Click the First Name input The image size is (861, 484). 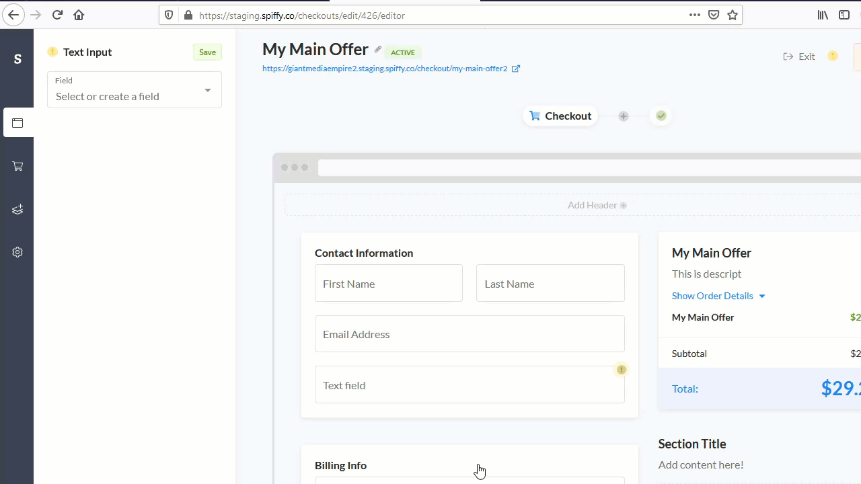tap(389, 283)
